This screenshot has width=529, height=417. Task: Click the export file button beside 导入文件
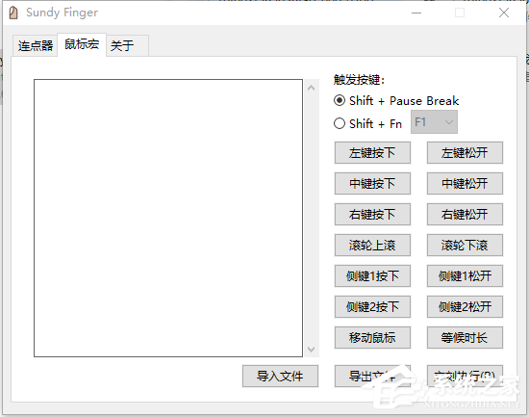[x=372, y=376]
